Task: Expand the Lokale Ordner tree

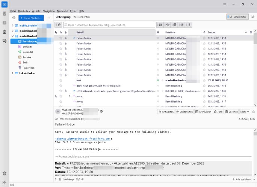Action: (13, 73)
